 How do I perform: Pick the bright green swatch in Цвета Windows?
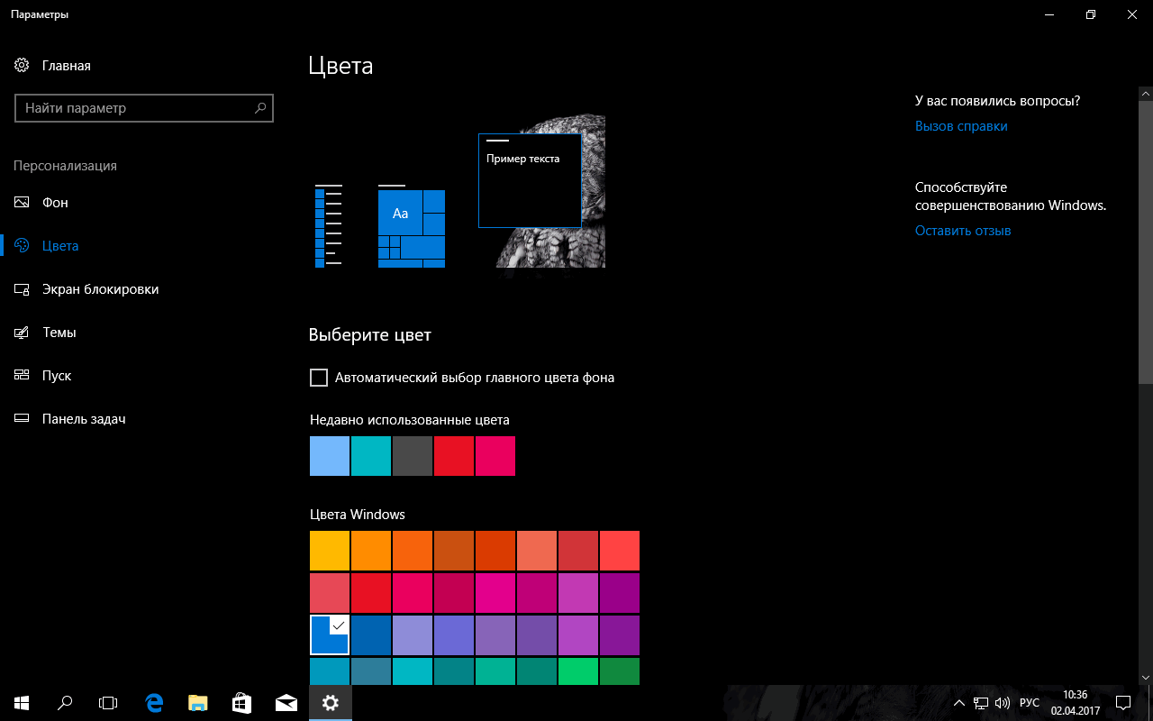[578, 671]
